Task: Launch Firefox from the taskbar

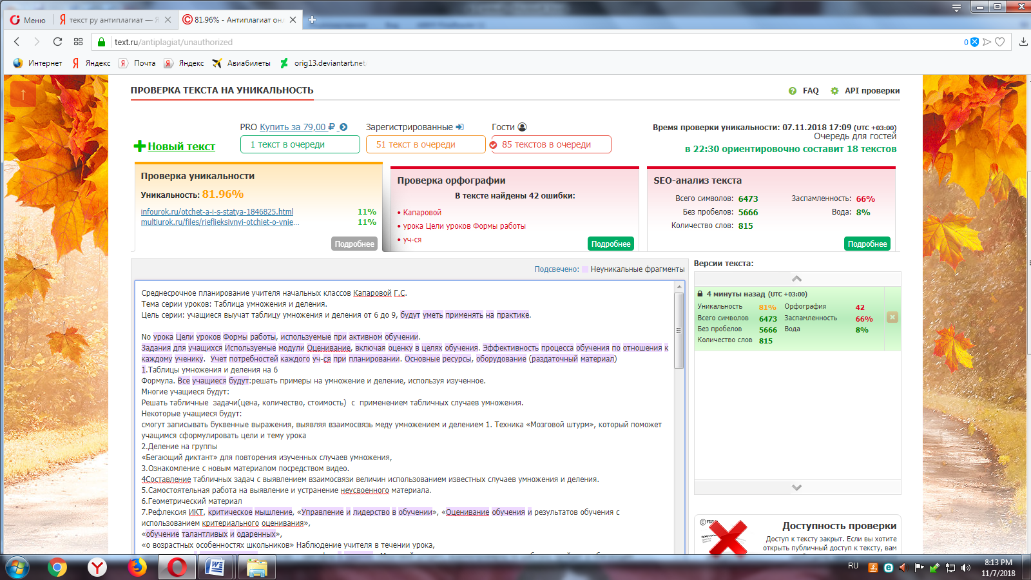Action: (137, 567)
